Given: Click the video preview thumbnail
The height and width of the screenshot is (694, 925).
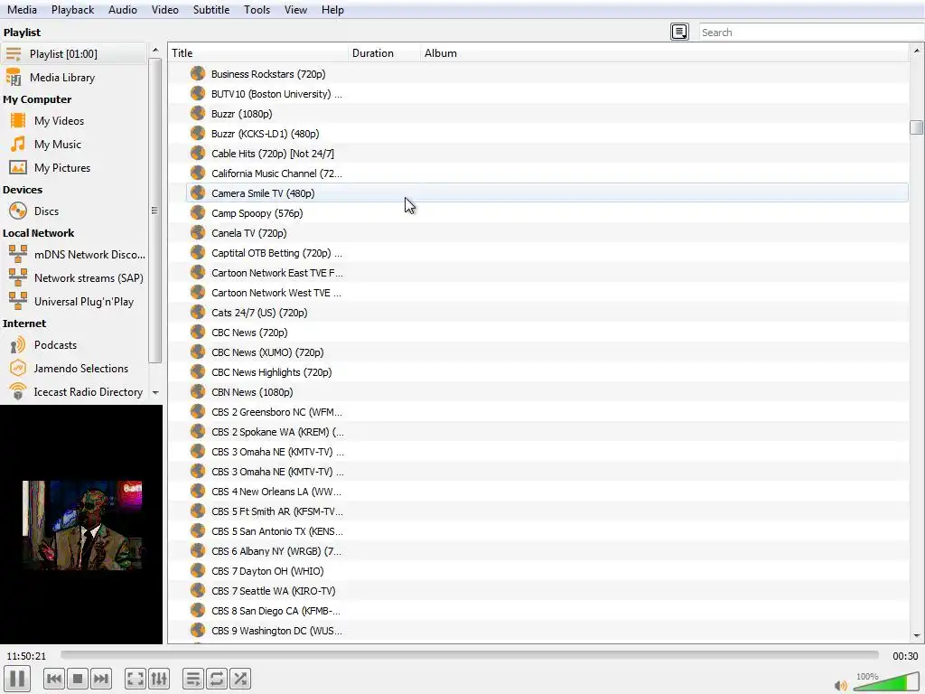Looking at the screenshot, I should coord(82,525).
